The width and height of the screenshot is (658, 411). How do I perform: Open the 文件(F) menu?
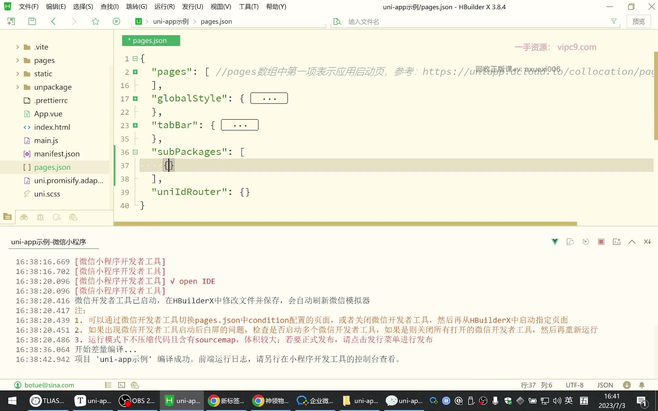click(x=28, y=7)
